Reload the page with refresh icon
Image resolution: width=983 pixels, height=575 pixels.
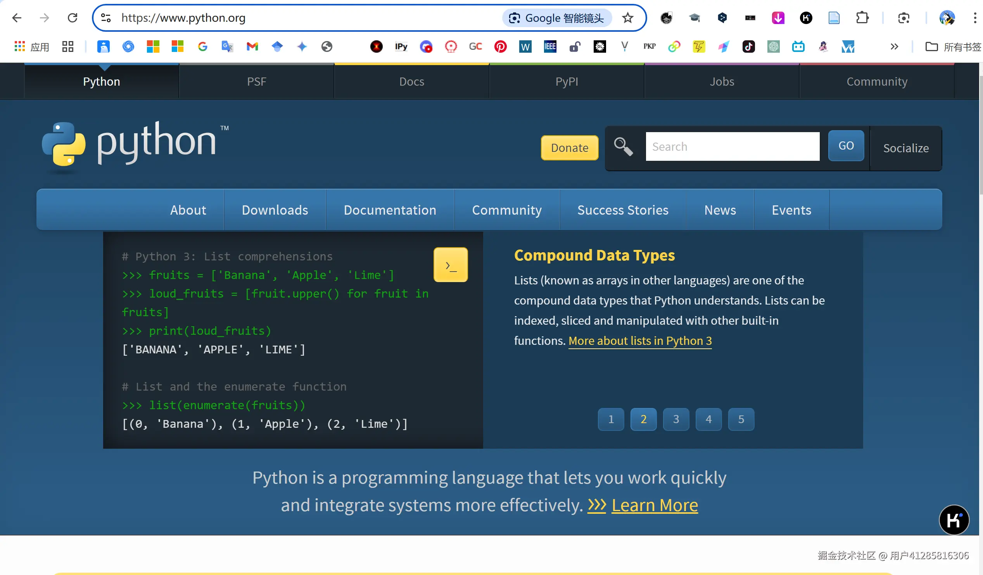(x=73, y=18)
